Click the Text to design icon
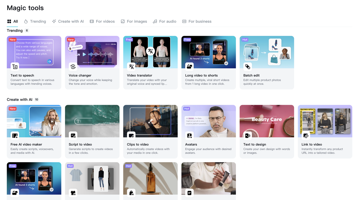This screenshot has height=200, width=357. [248, 136]
